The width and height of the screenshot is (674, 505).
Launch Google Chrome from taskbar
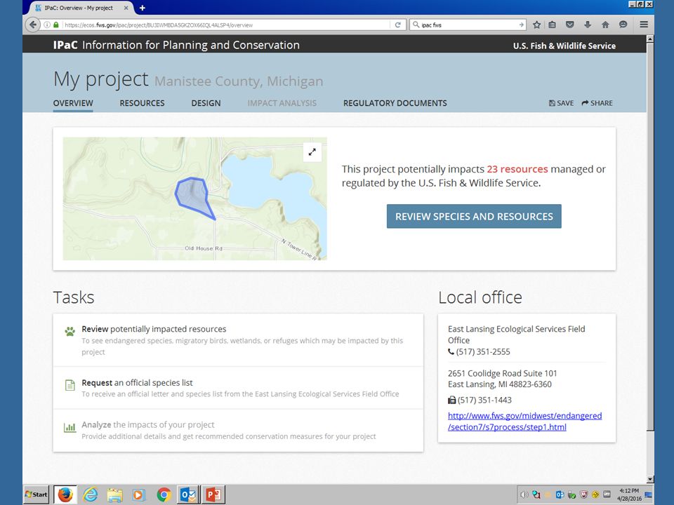click(164, 494)
